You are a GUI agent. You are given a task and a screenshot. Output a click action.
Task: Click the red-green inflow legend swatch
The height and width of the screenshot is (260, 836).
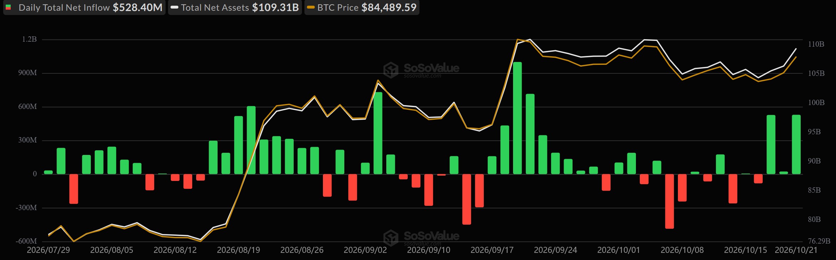pyautogui.click(x=8, y=7)
